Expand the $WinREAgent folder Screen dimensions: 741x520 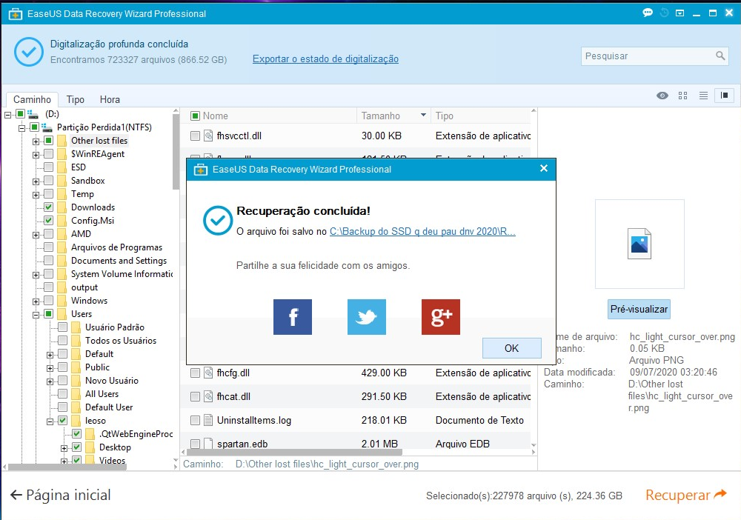pyautogui.click(x=36, y=154)
